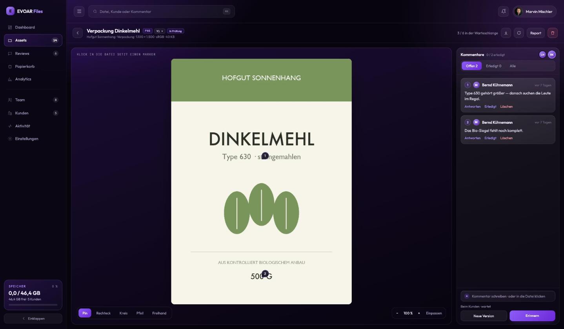Open Marvin Mischler user menu
Screen dimensions: 564x329
[535, 11]
